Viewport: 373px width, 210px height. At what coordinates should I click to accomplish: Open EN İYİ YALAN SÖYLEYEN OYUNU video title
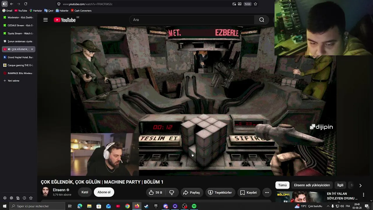coord(342,196)
